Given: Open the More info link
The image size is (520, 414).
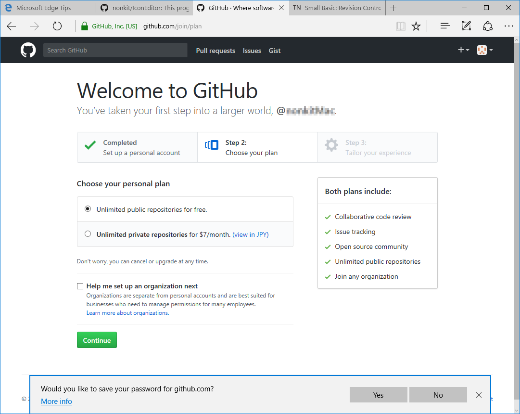Looking at the screenshot, I should click(x=56, y=401).
